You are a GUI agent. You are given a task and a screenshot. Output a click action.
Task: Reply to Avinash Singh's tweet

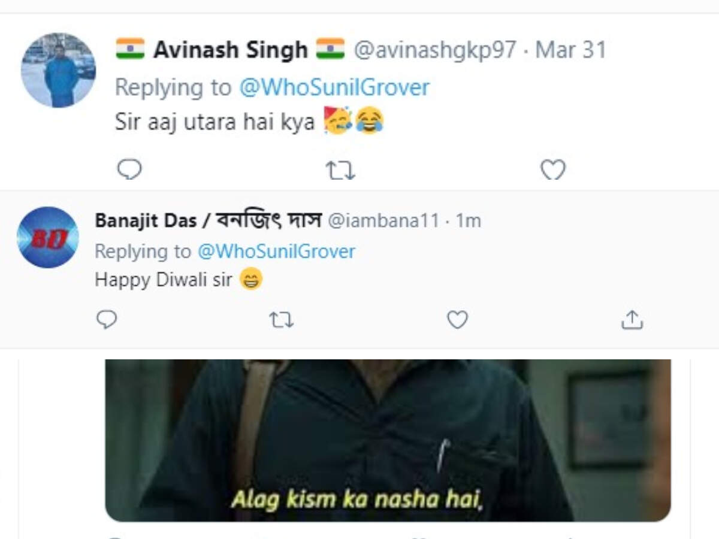129,170
